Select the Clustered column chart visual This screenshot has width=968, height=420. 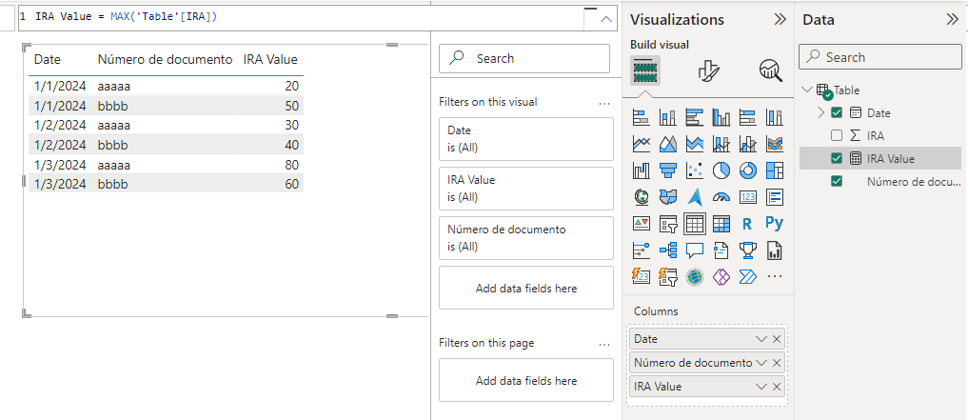(x=721, y=117)
